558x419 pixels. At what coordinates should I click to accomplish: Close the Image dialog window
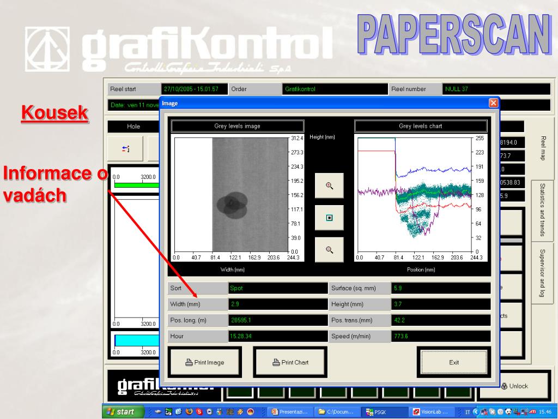pyautogui.click(x=493, y=103)
